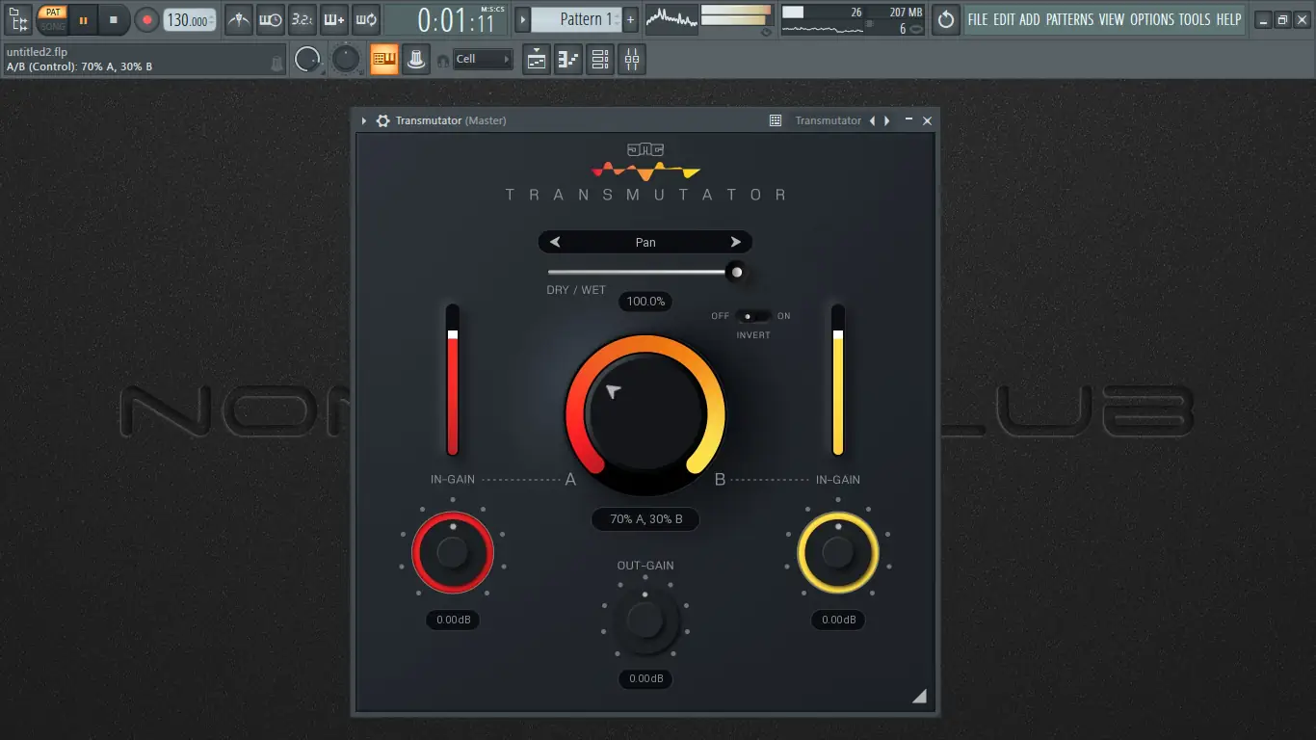Enable wait for input to start playing
Screen dimensions: 1316x740
pyautogui.click(x=271, y=19)
